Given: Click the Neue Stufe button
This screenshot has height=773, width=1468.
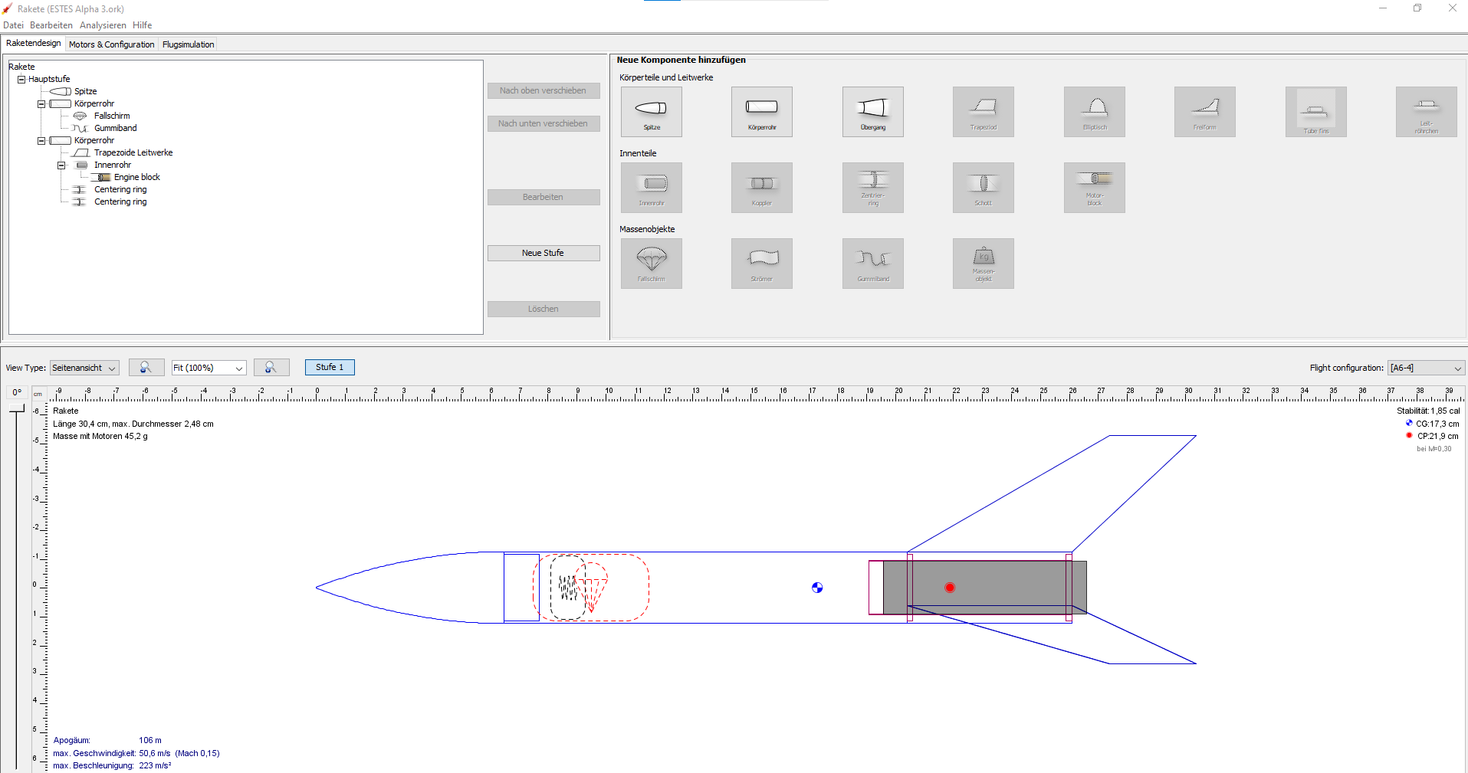Looking at the screenshot, I should pyautogui.click(x=543, y=253).
